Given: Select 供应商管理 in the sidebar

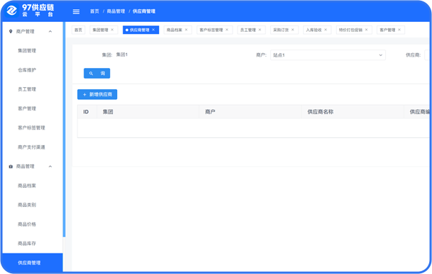Looking at the screenshot, I should pyautogui.click(x=32, y=263).
